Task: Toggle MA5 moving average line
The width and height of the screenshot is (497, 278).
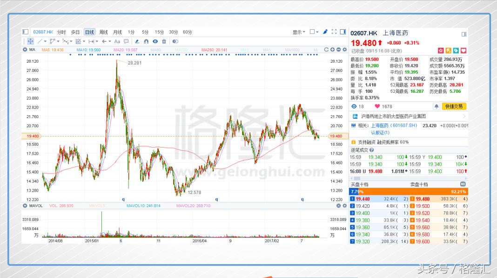Action: tap(53, 50)
